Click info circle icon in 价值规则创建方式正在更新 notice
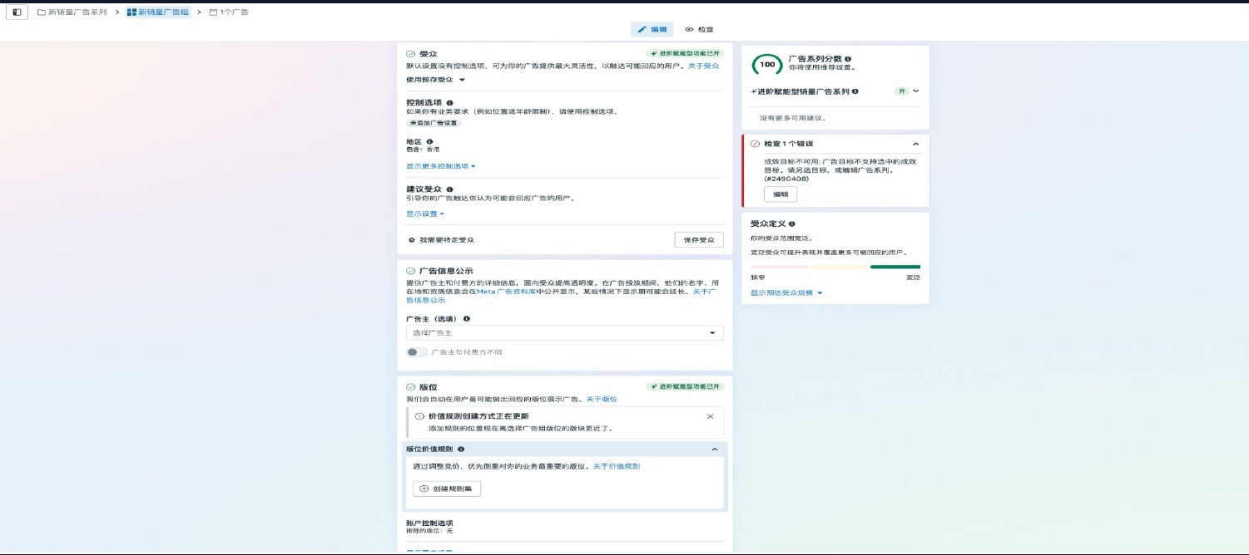Screen dimensions: 1249x555 point(419,416)
